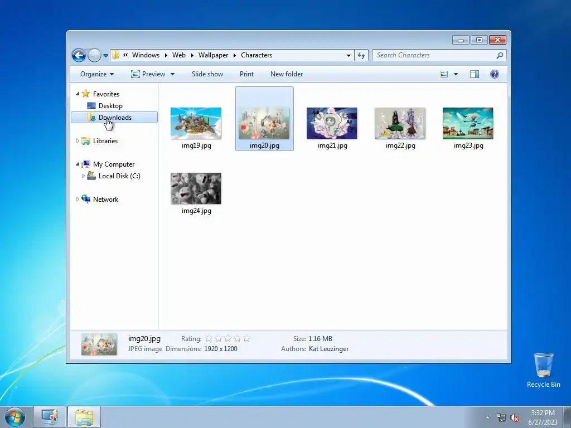Click the Web breadcrumb segment
The height and width of the screenshot is (428, 571).
[179, 55]
